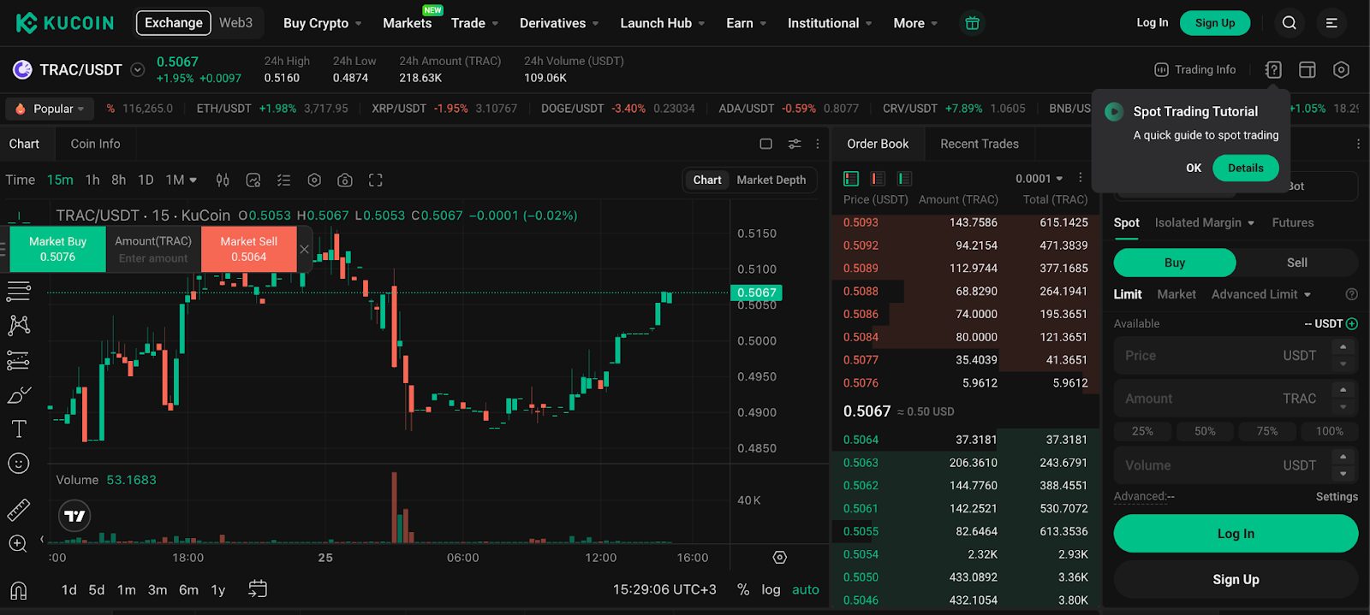
Task: Switch to the Market Depth view
Action: tap(771, 180)
